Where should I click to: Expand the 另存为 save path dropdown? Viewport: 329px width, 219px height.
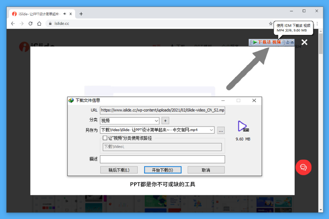tap(211, 130)
